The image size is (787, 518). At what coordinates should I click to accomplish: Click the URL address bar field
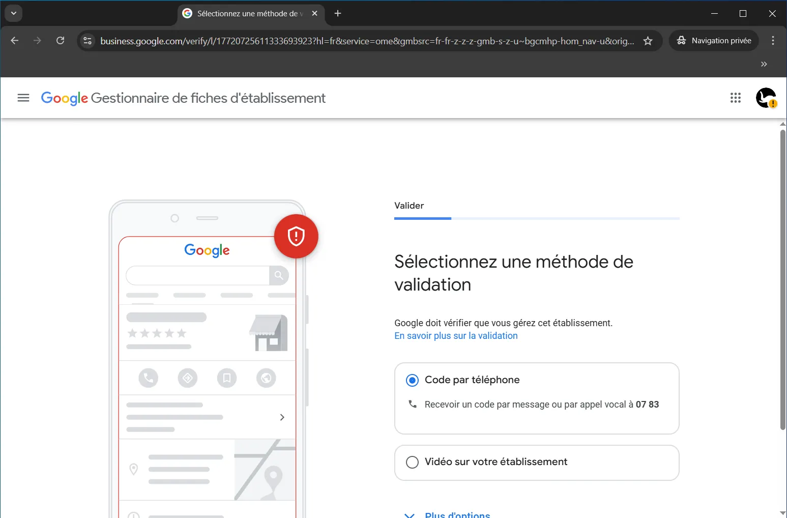[366, 41]
